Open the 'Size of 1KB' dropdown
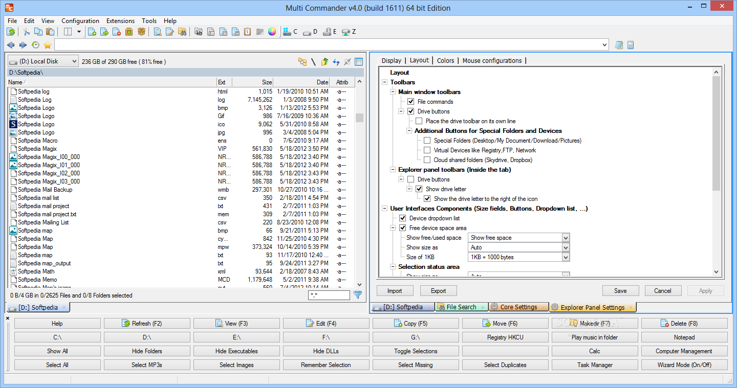Viewport: 737px width, 388px height. (x=566, y=257)
